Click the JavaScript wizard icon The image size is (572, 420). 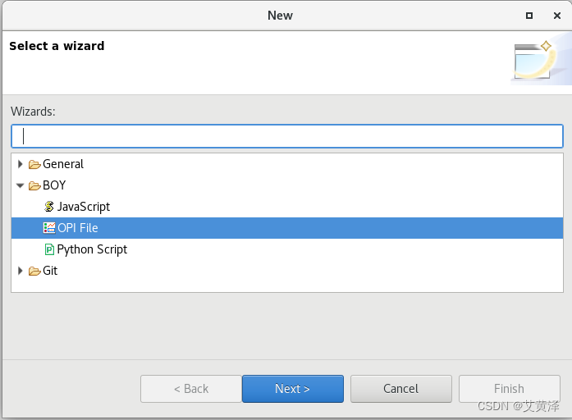tap(49, 207)
